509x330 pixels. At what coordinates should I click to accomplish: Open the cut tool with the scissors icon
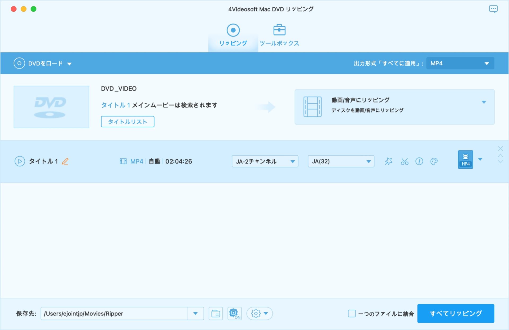404,161
